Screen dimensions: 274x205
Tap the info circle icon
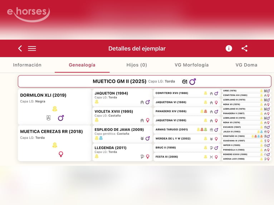[x=229, y=48]
